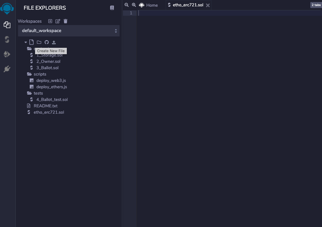
Task: Select the tests folder label
Action: (x=38, y=93)
